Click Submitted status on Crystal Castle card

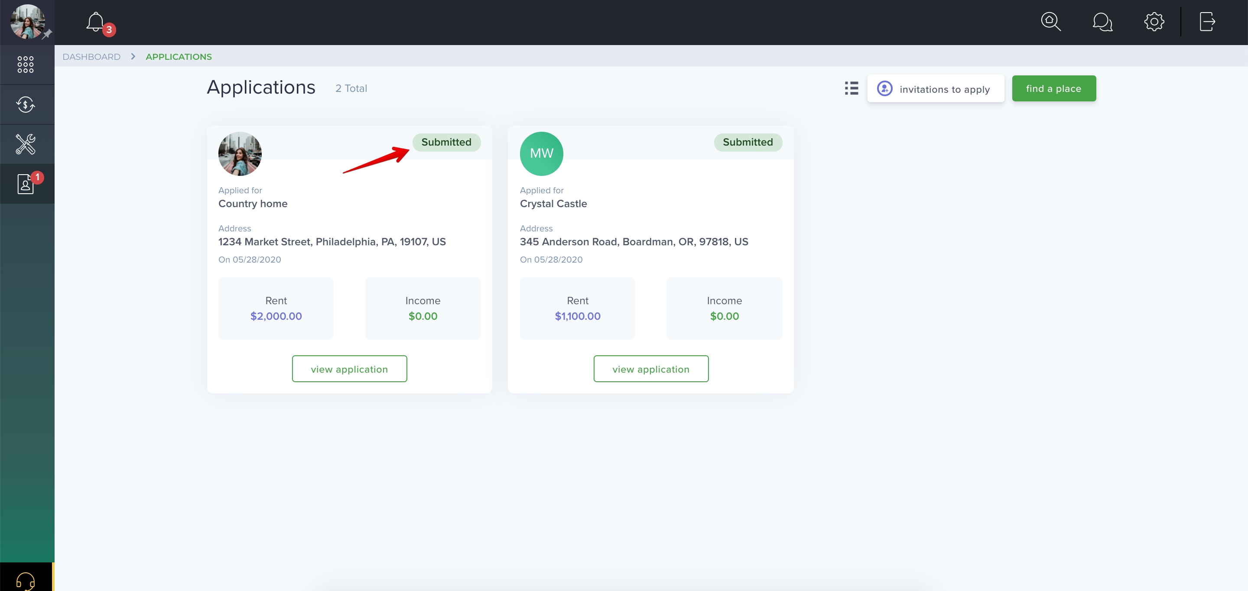[x=747, y=143]
